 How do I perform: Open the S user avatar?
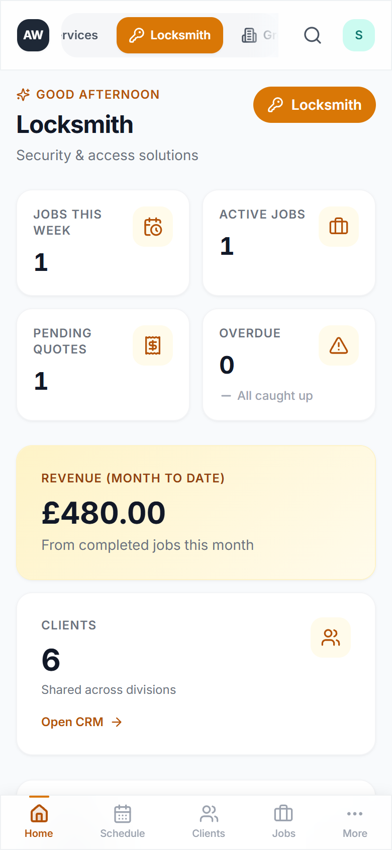click(x=359, y=35)
